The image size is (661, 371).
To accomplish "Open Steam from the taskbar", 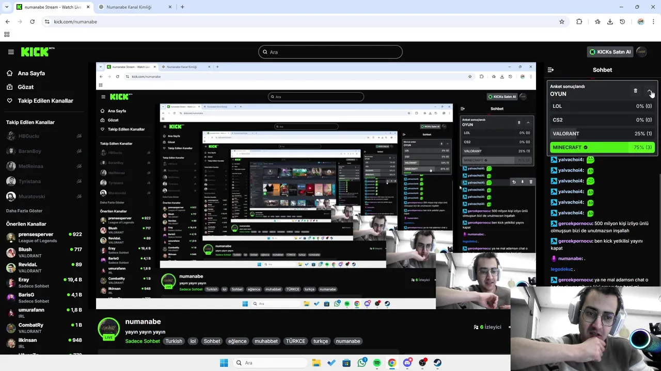I will 437,363.
